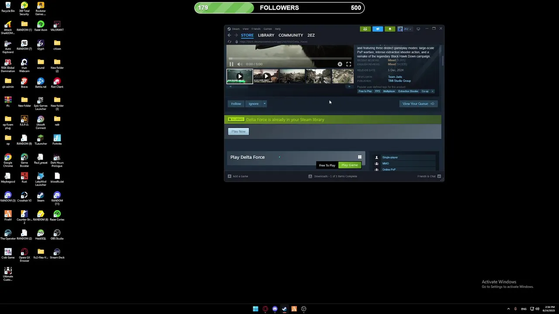
Task: Open Steam announcements megaphone button
Action: (x=378, y=29)
